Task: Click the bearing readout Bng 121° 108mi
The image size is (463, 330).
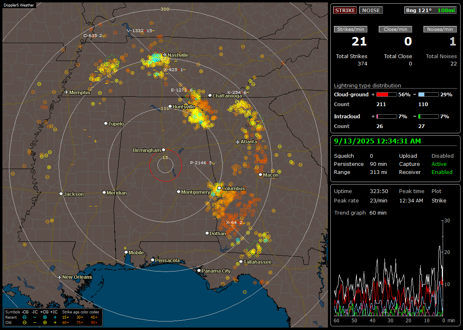Action: pos(430,10)
